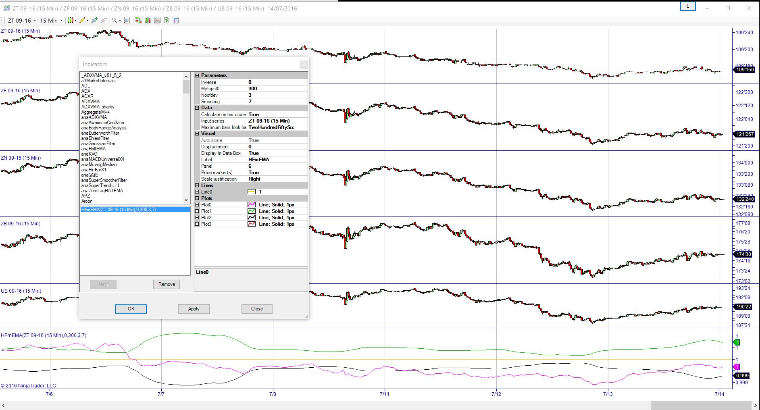Image resolution: width=760 pixels, height=410 pixels.
Task: Select the yellow pencil drawing tool
Action: pyautogui.click(x=82, y=21)
